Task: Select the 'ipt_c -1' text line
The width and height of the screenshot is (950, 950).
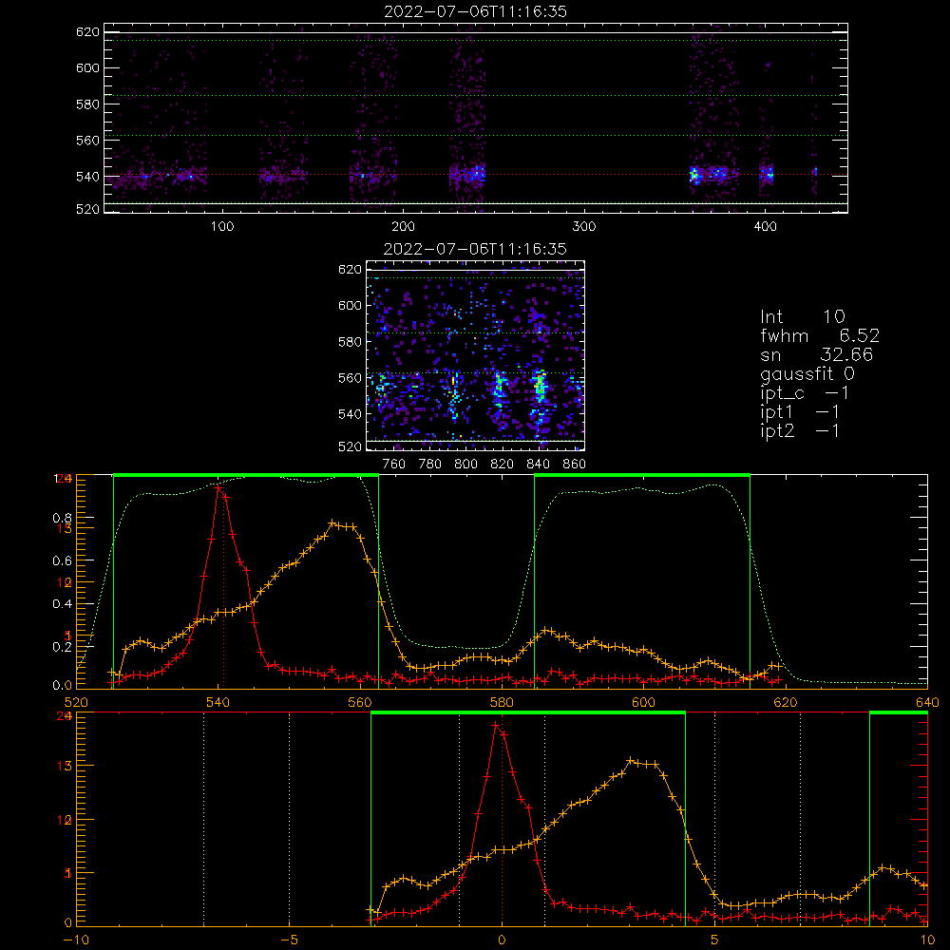Action: [x=805, y=394]
